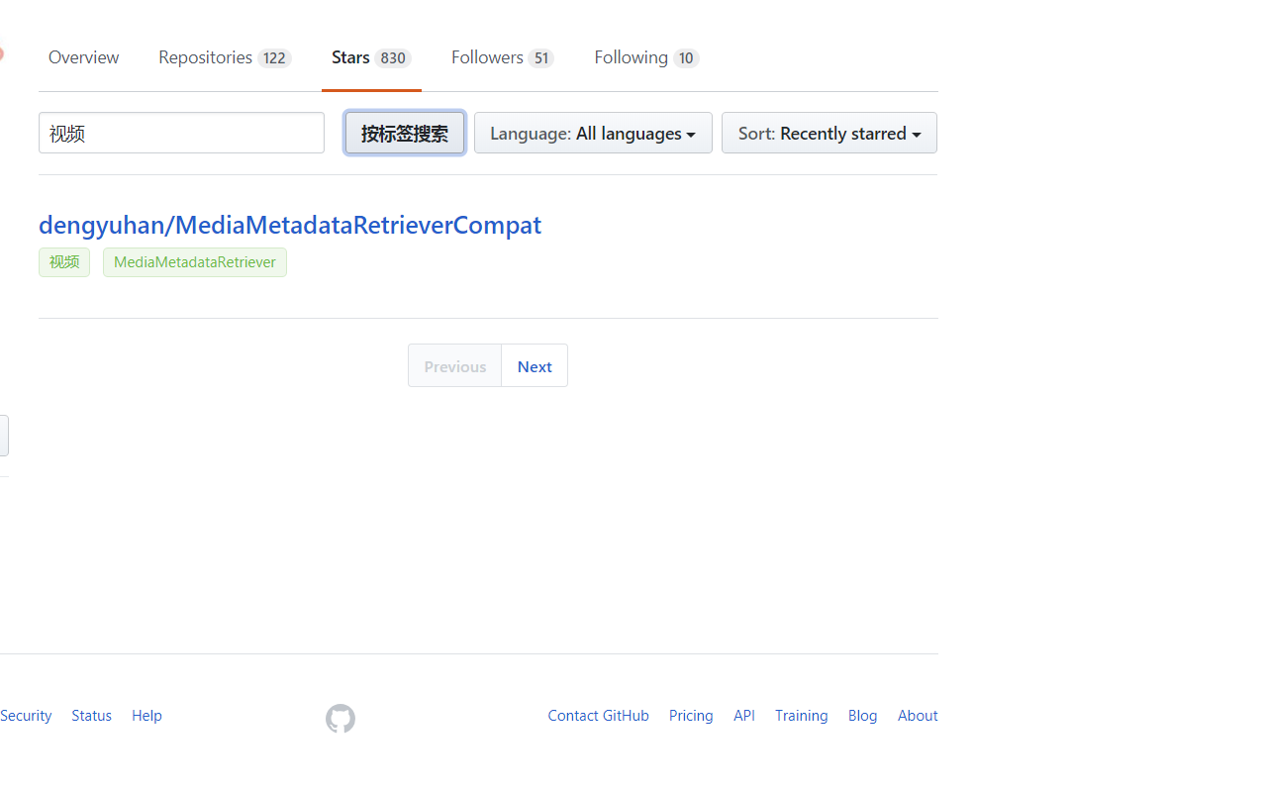Viewport: 1267px width, 792px height.
Task: Open the Blog footer link
Action: (x=862, y=716)
